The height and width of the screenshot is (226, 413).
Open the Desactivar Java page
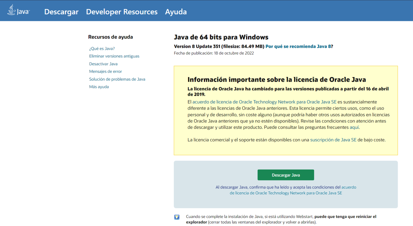(103, 64)
